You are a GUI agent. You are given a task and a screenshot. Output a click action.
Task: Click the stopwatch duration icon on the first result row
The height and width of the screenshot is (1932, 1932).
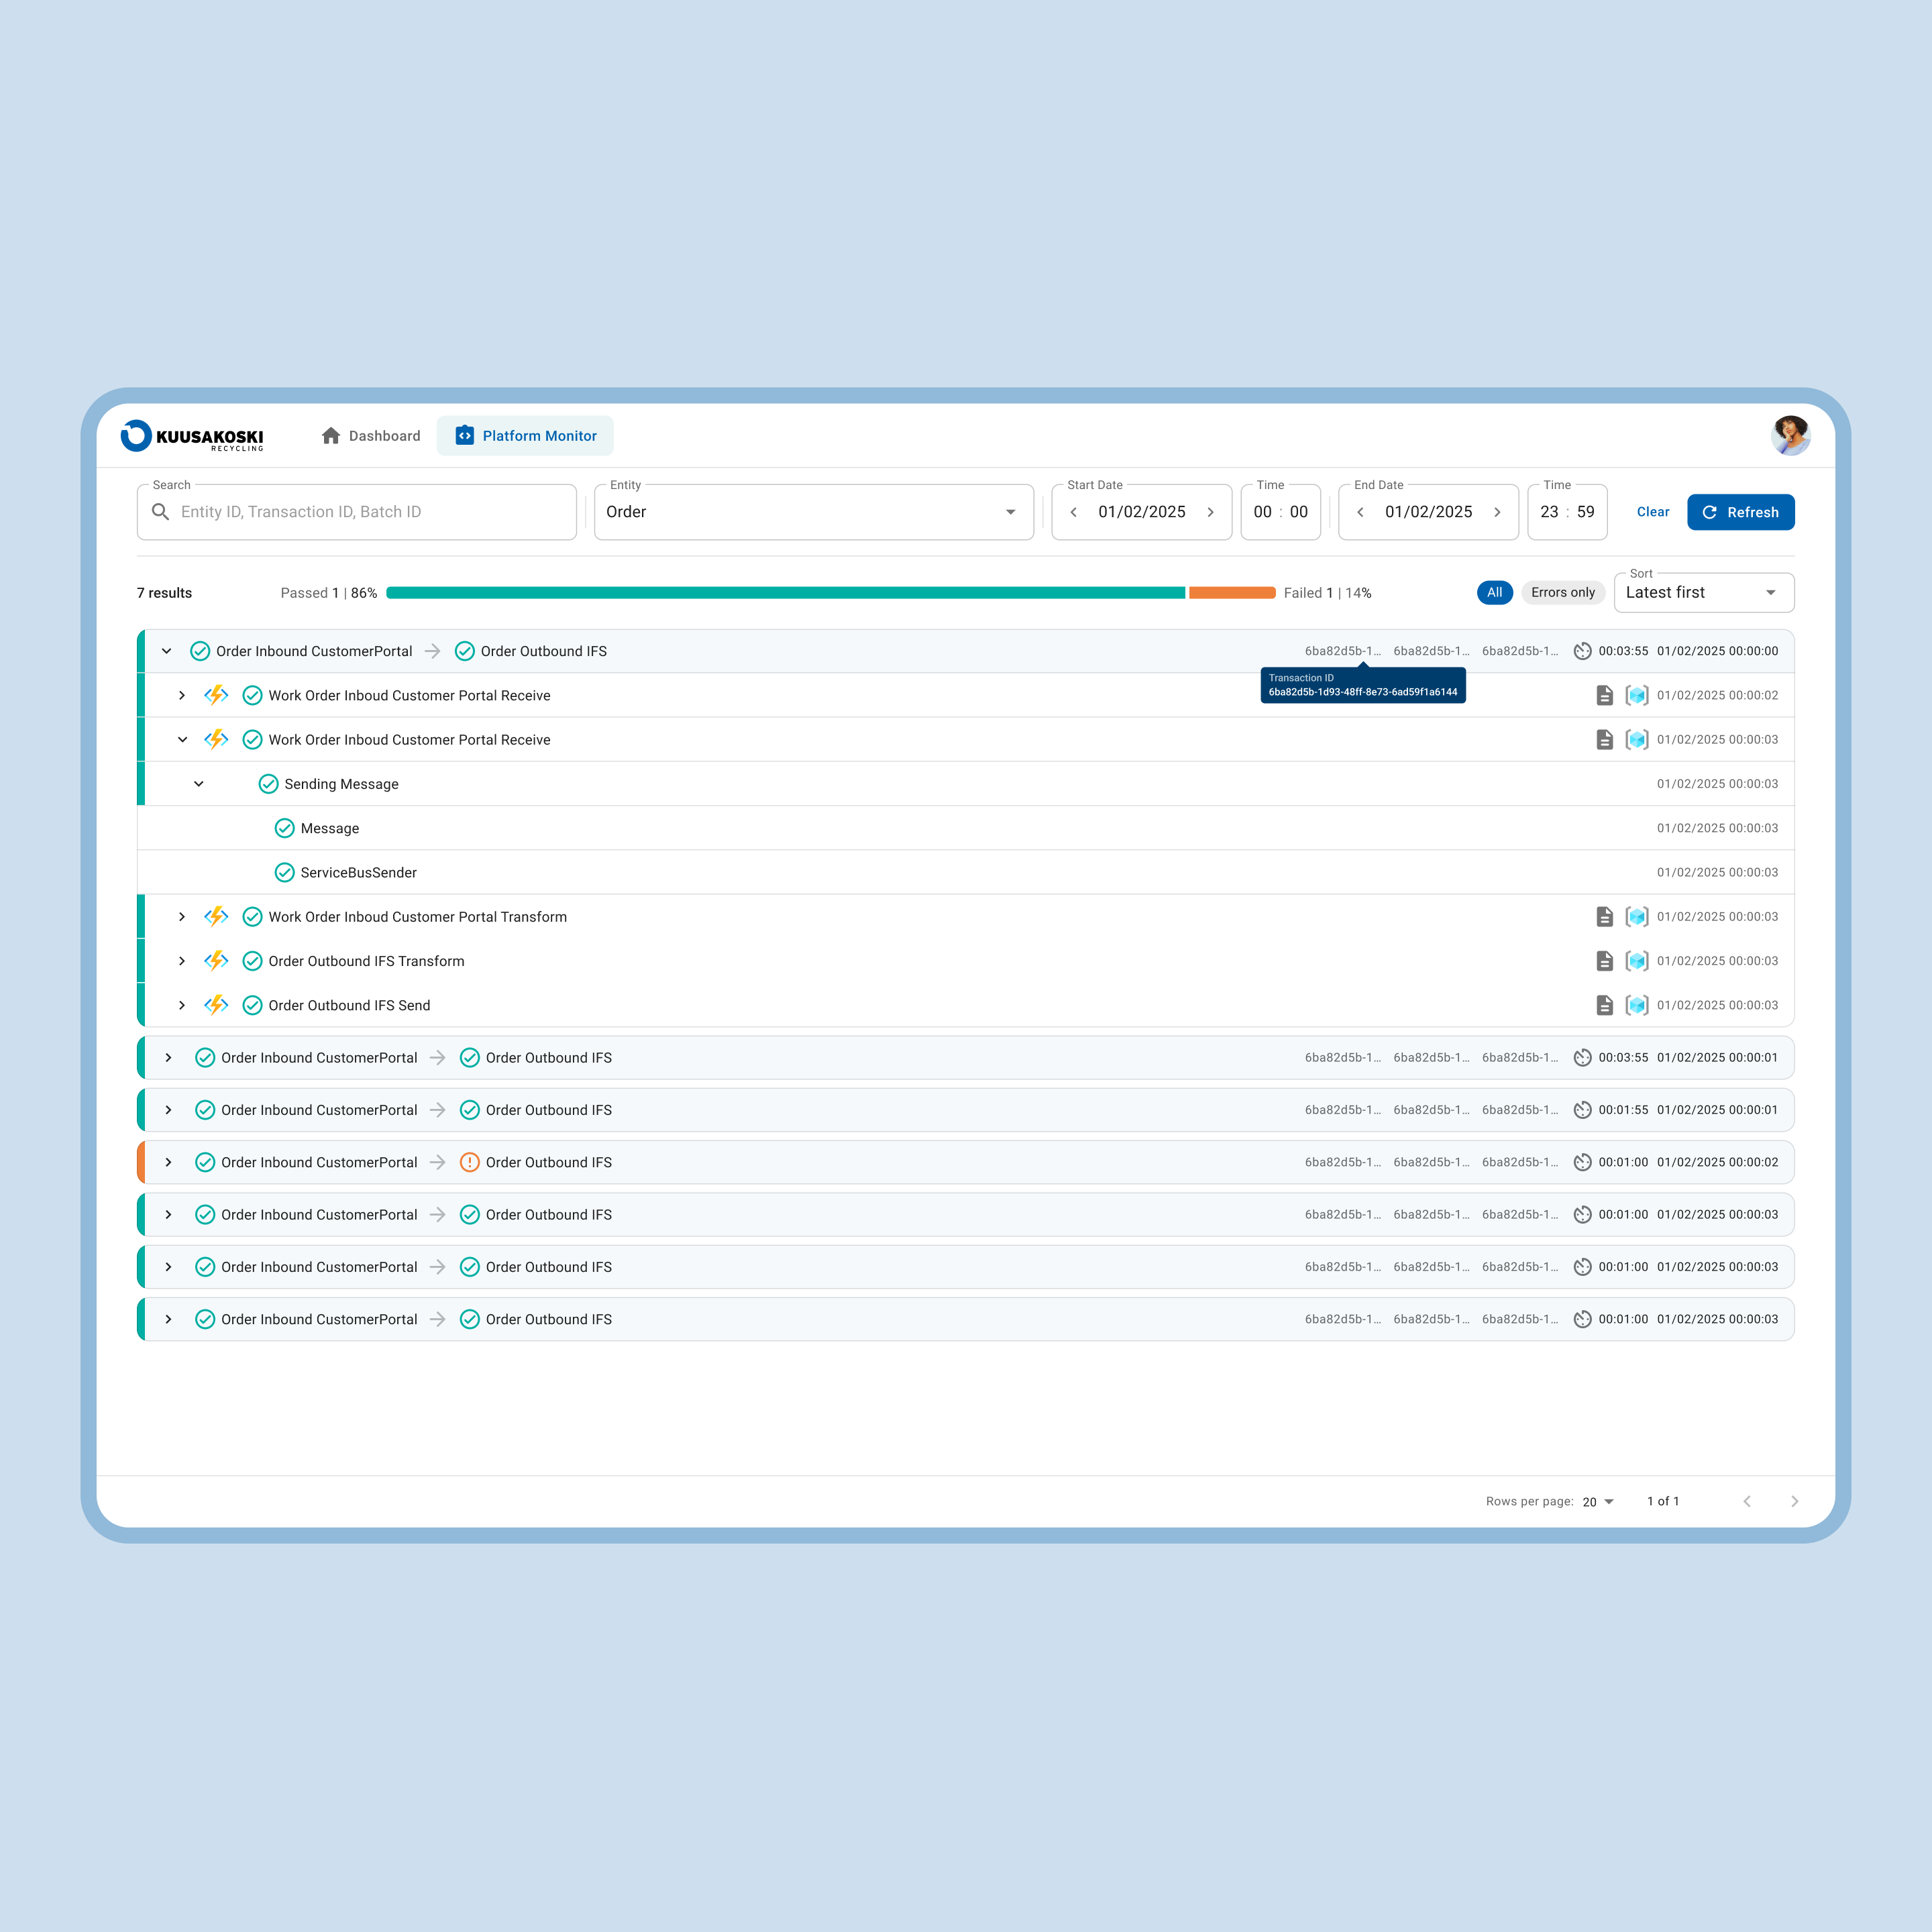[1583, 651]
